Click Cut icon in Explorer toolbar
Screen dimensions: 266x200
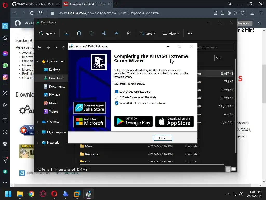coord(66,34)
